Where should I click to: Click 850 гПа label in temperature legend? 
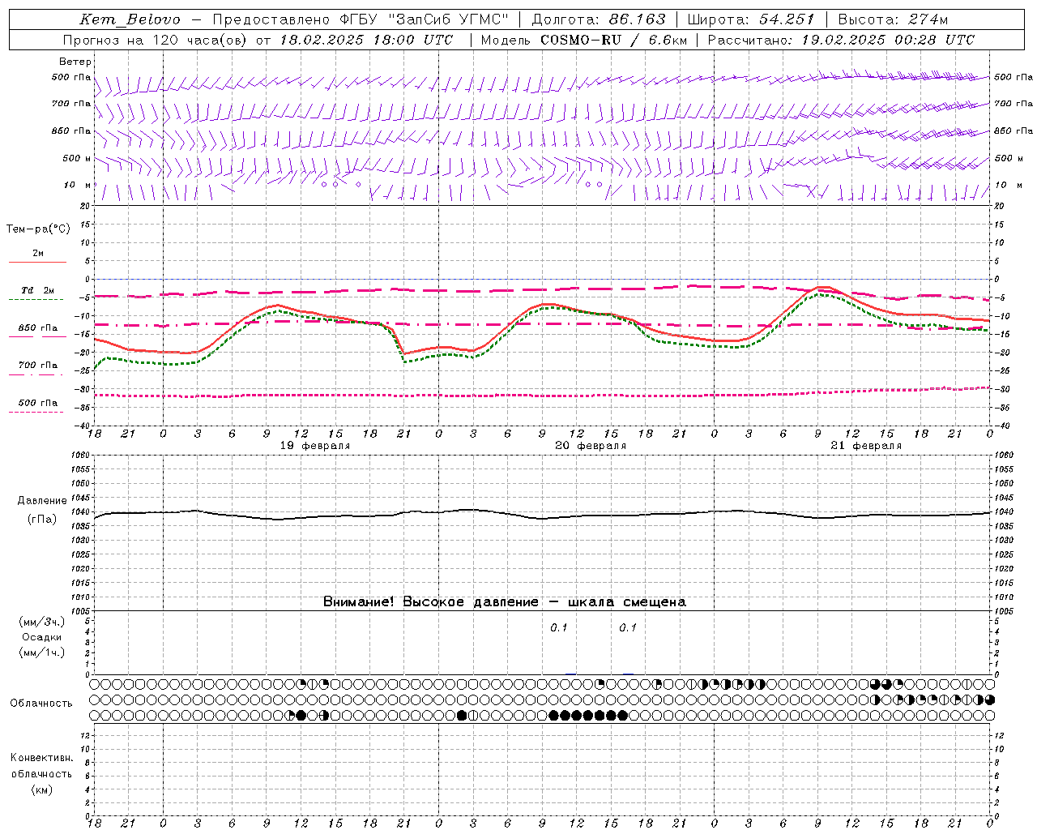(38, 328)
